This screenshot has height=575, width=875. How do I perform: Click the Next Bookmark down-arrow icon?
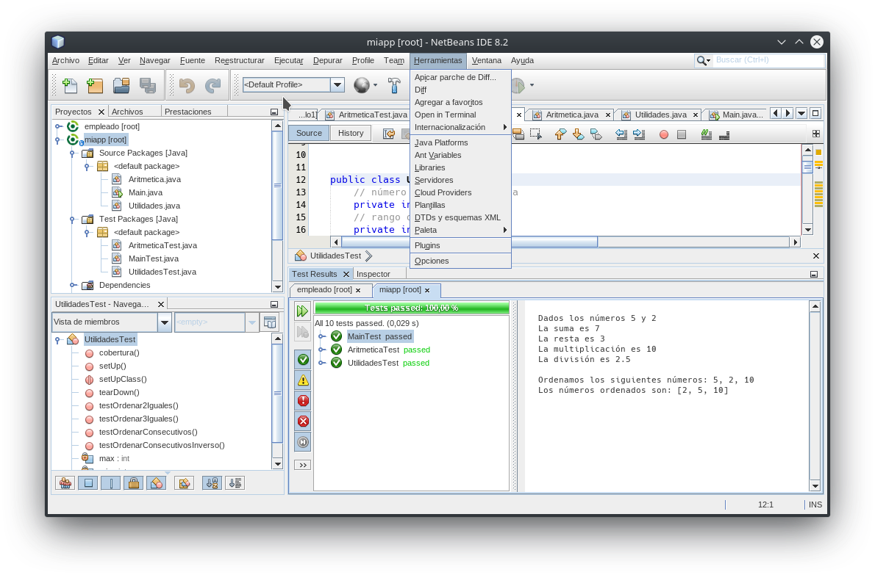tap(578, 134)
